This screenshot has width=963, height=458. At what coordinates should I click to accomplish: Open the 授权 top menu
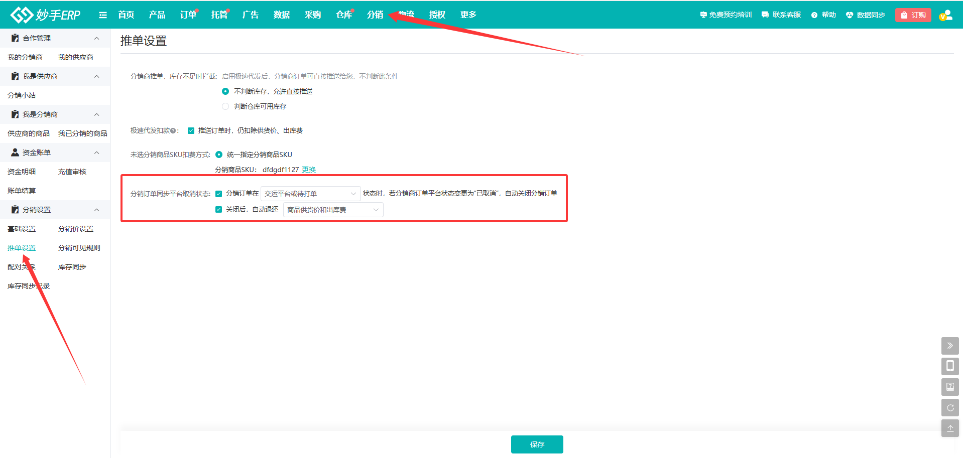[x=437, y=15]
